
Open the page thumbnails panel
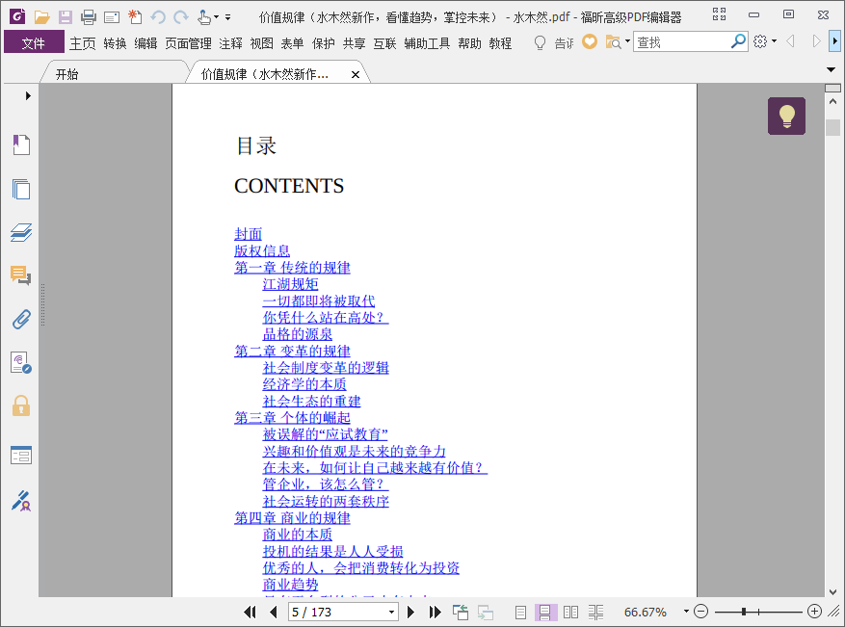21,189
